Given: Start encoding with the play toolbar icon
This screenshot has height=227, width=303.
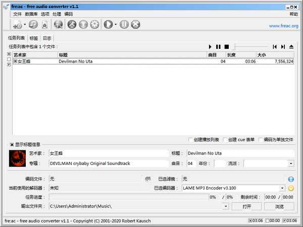Looking at the screenshot, I should (108, 24).
